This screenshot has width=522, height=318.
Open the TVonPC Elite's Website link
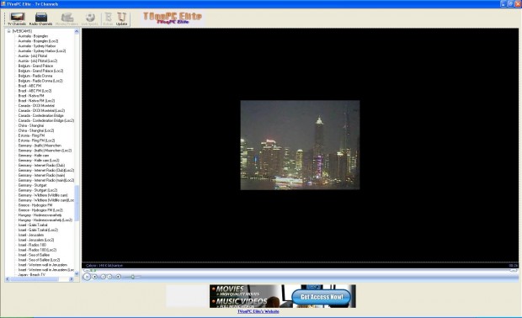click(x=258, y=311)
